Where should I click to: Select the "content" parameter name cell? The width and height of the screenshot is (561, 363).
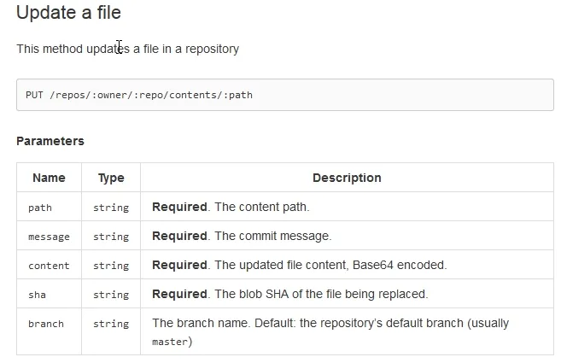49,266
